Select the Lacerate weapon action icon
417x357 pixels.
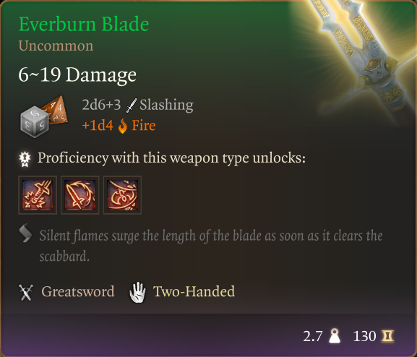coord(79,195)
